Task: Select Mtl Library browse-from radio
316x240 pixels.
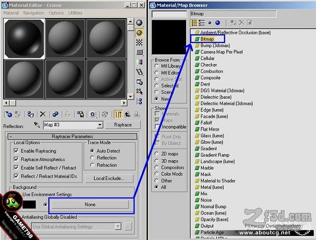Action: 156,66
